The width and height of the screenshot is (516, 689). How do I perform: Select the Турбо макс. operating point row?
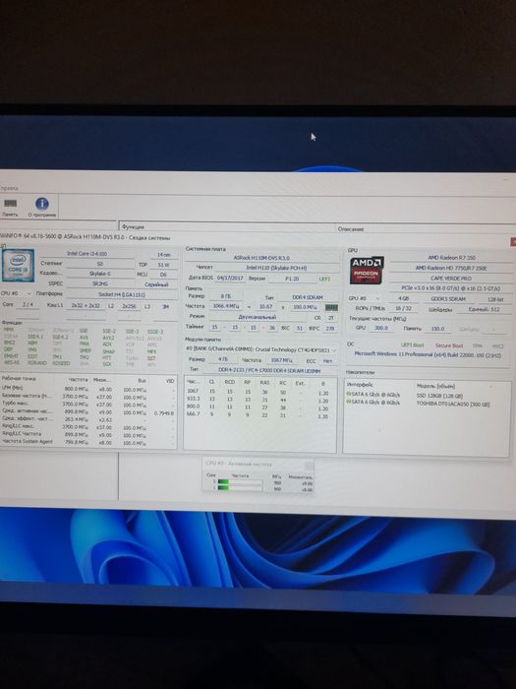click(87, 404)
